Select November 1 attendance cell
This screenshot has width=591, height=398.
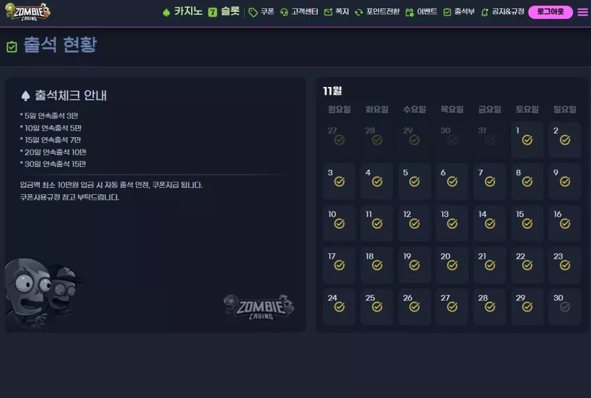coord(527,140)
